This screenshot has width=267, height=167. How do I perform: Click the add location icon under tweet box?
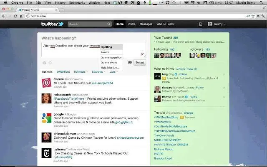(x=50, y=63)
